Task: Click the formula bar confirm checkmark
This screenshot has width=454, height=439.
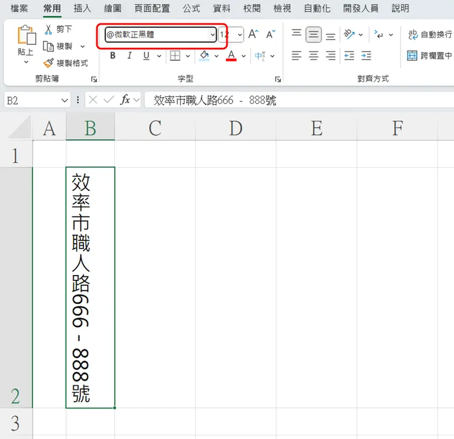Action: click(x=109, y=100)
